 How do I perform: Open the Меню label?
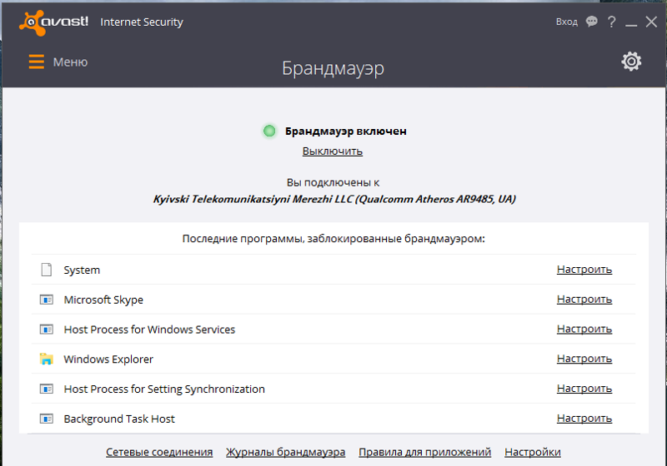click(70, 62)
